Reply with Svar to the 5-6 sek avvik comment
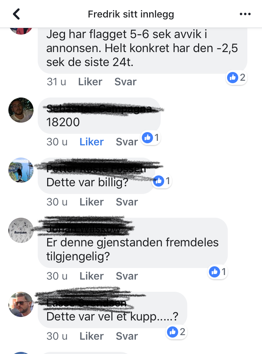262x354 pixels. coord(125,82)
